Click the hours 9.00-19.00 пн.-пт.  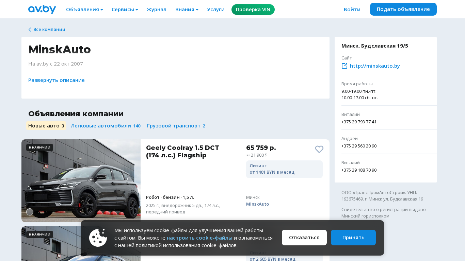point(359,91)
